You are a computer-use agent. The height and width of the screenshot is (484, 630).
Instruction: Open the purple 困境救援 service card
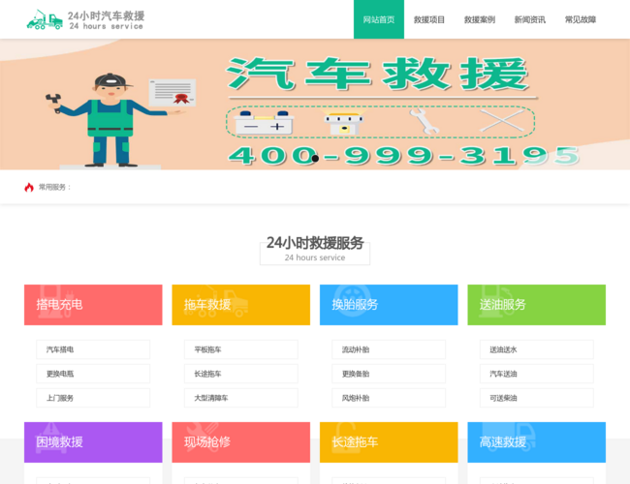coord(93,442)
